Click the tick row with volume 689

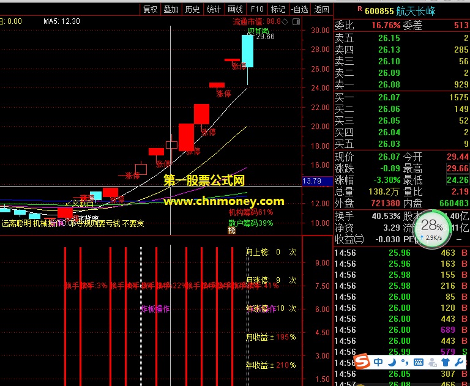401,330
